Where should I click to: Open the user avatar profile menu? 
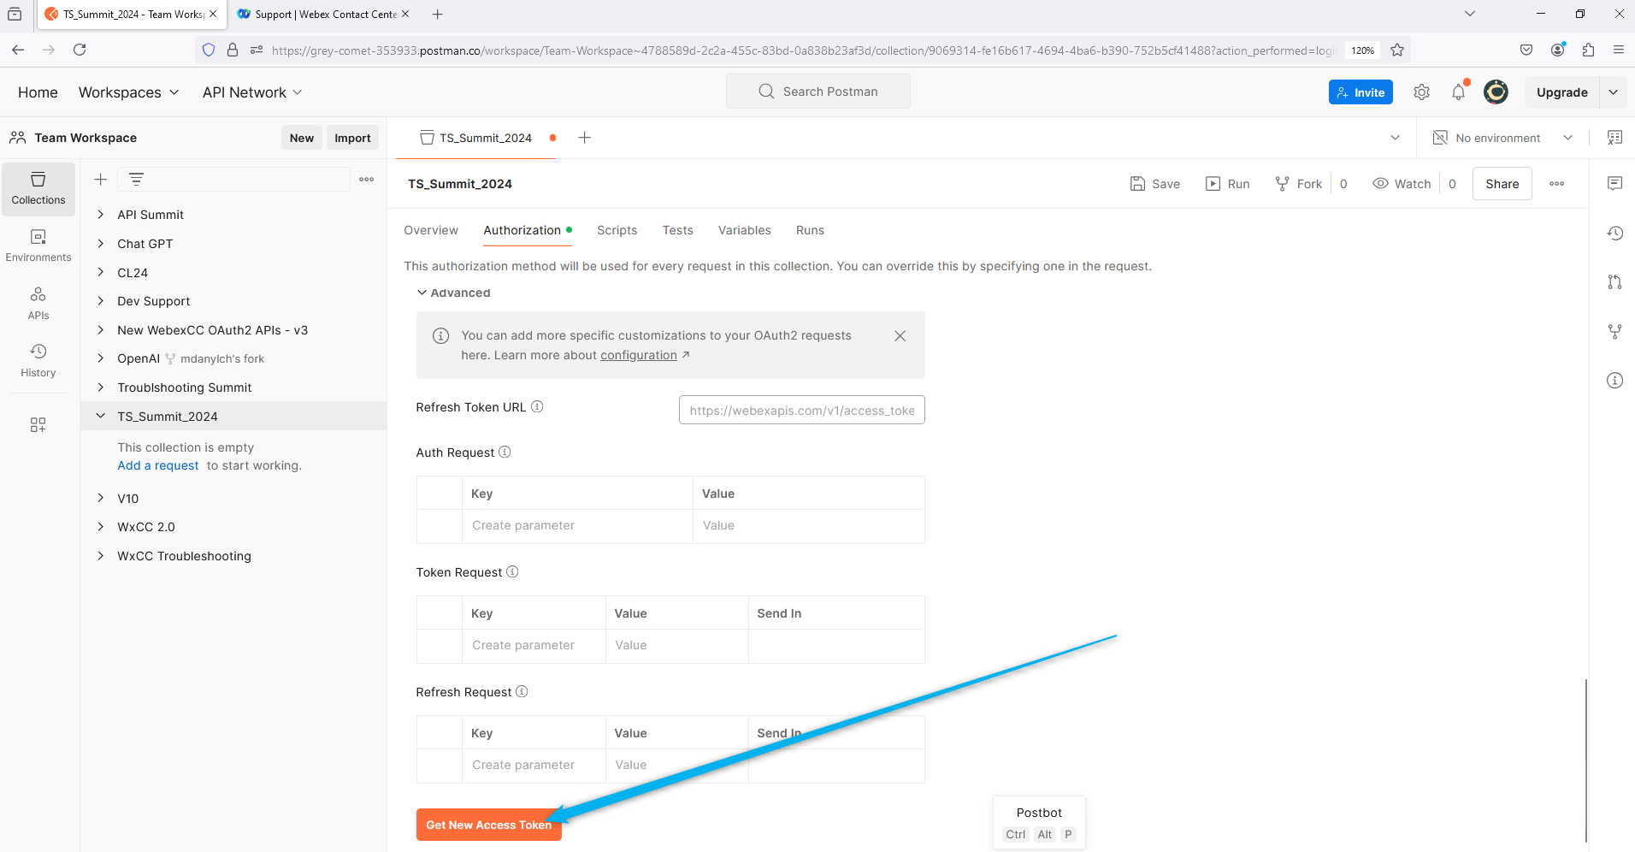[x=1496, y=92]
